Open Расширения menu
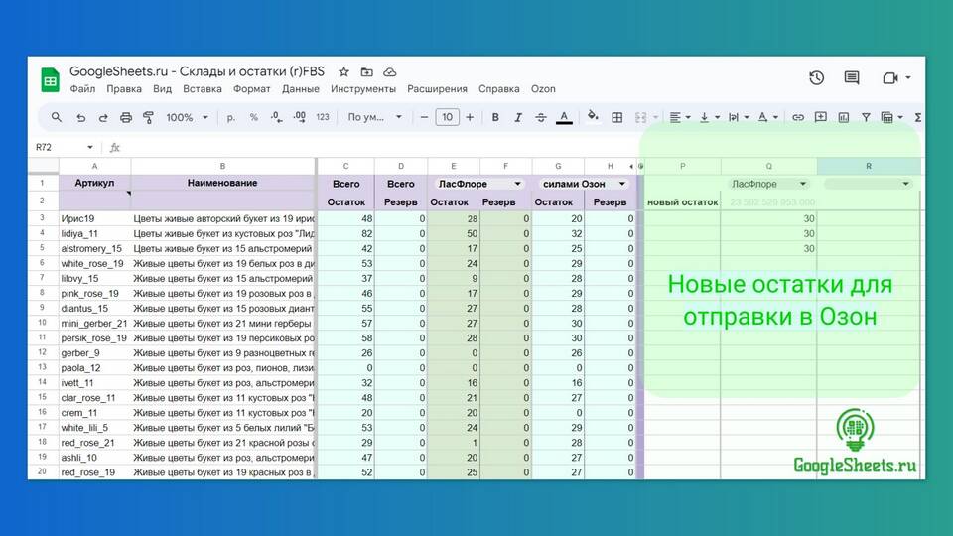Image resolution: width=953 pixels, height=536 pixels. click(437, 89)
